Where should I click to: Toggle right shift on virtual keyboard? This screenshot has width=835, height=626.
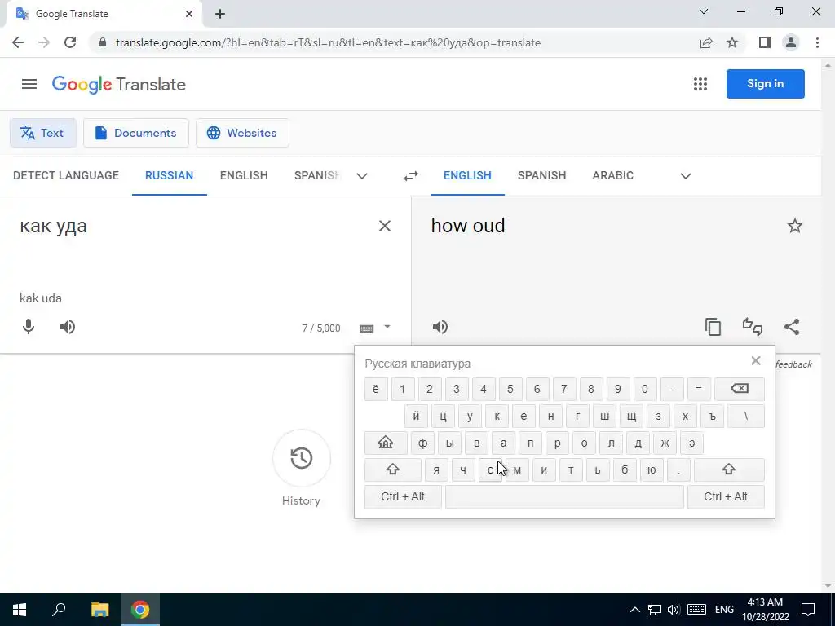click(729, 469)
